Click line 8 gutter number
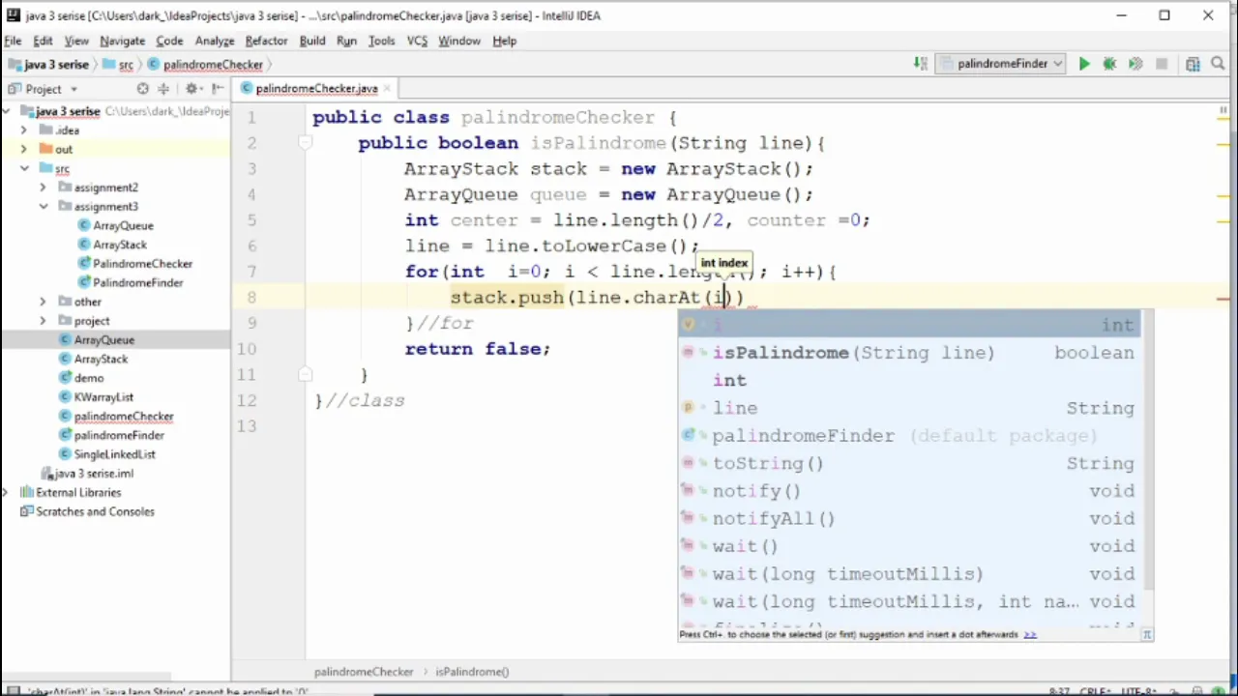This screenshot has height=696, width=1238. point(251,298)
